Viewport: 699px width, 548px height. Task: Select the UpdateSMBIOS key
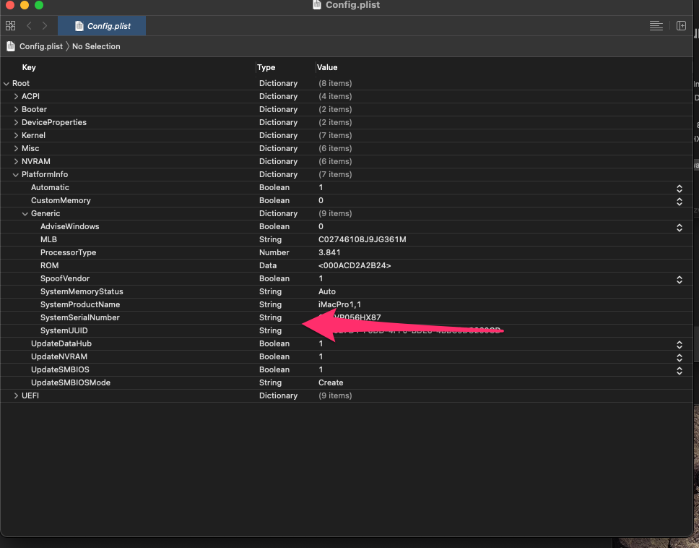(60, 369)
